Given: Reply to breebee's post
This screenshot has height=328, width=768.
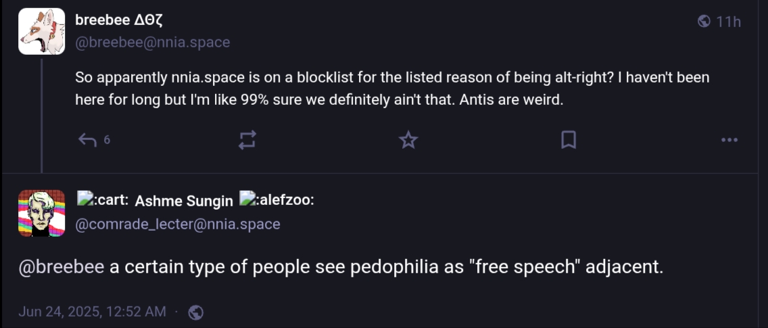Looking at the screenshot, I should (x=88, y=140).
